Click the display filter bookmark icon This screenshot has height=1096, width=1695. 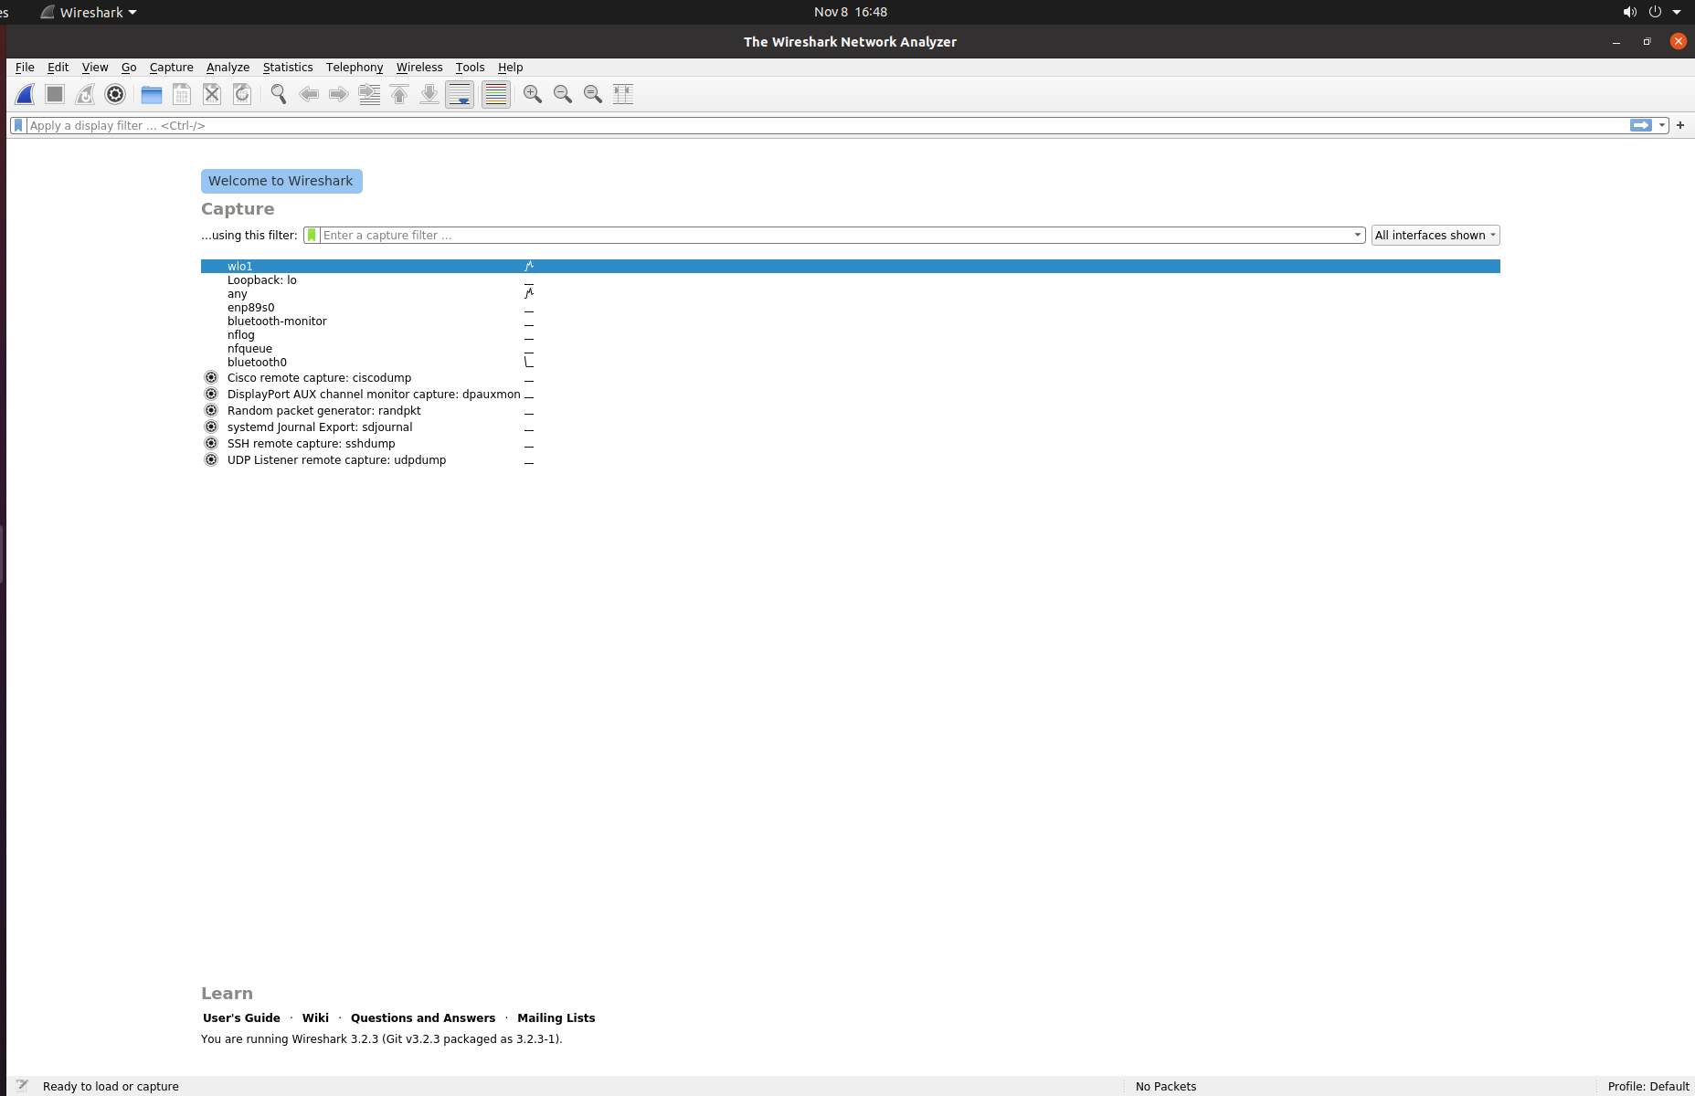(x=18, y=125)
